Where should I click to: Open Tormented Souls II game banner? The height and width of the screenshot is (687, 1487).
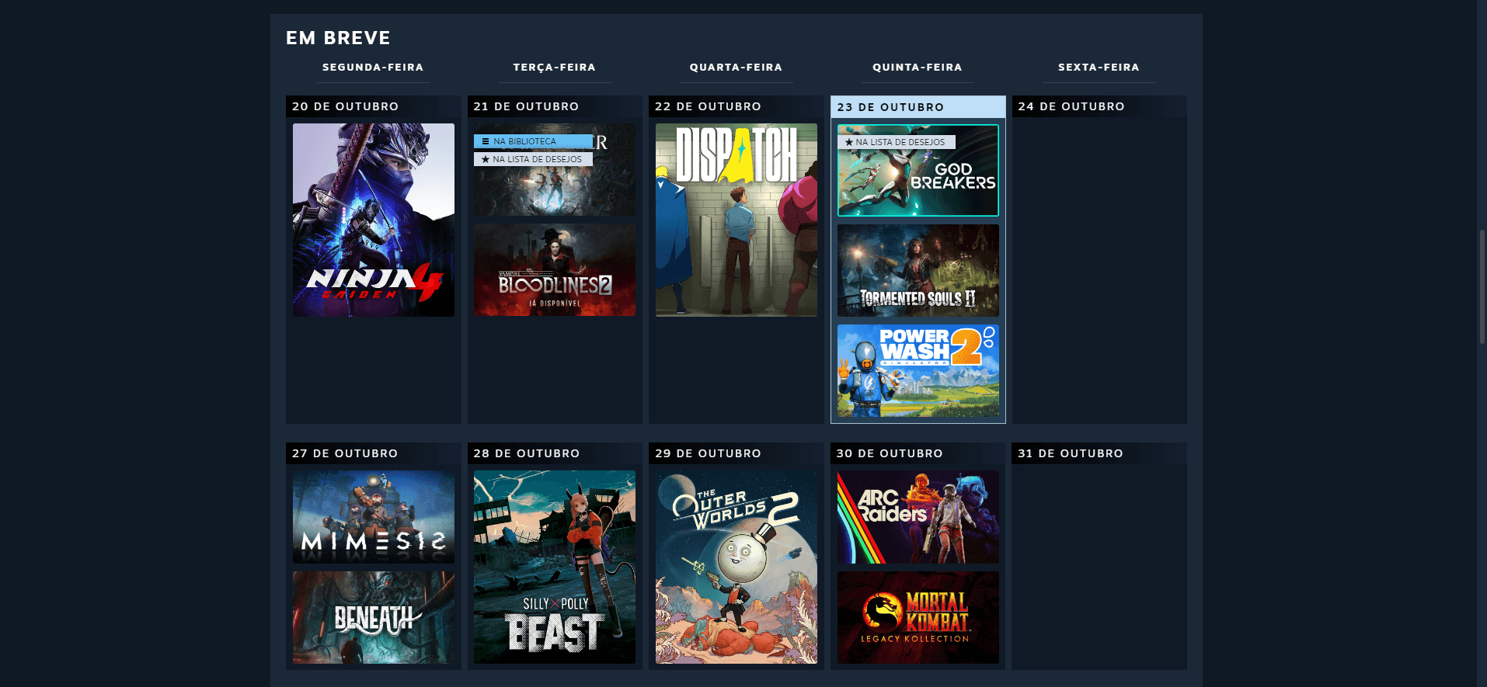point(918,270)
